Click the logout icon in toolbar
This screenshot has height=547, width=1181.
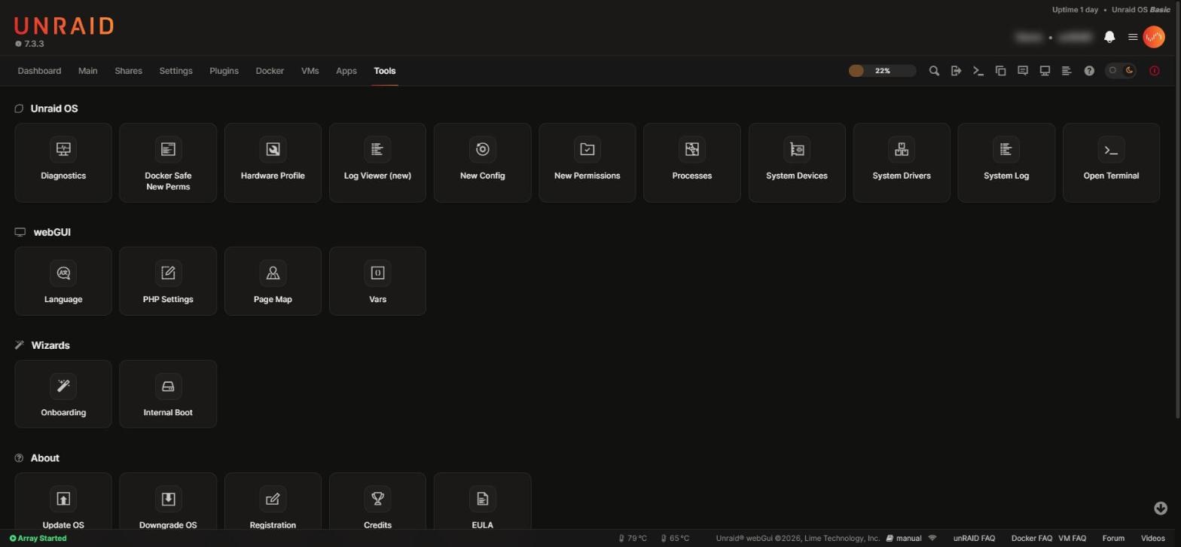[x=956, y=71]
